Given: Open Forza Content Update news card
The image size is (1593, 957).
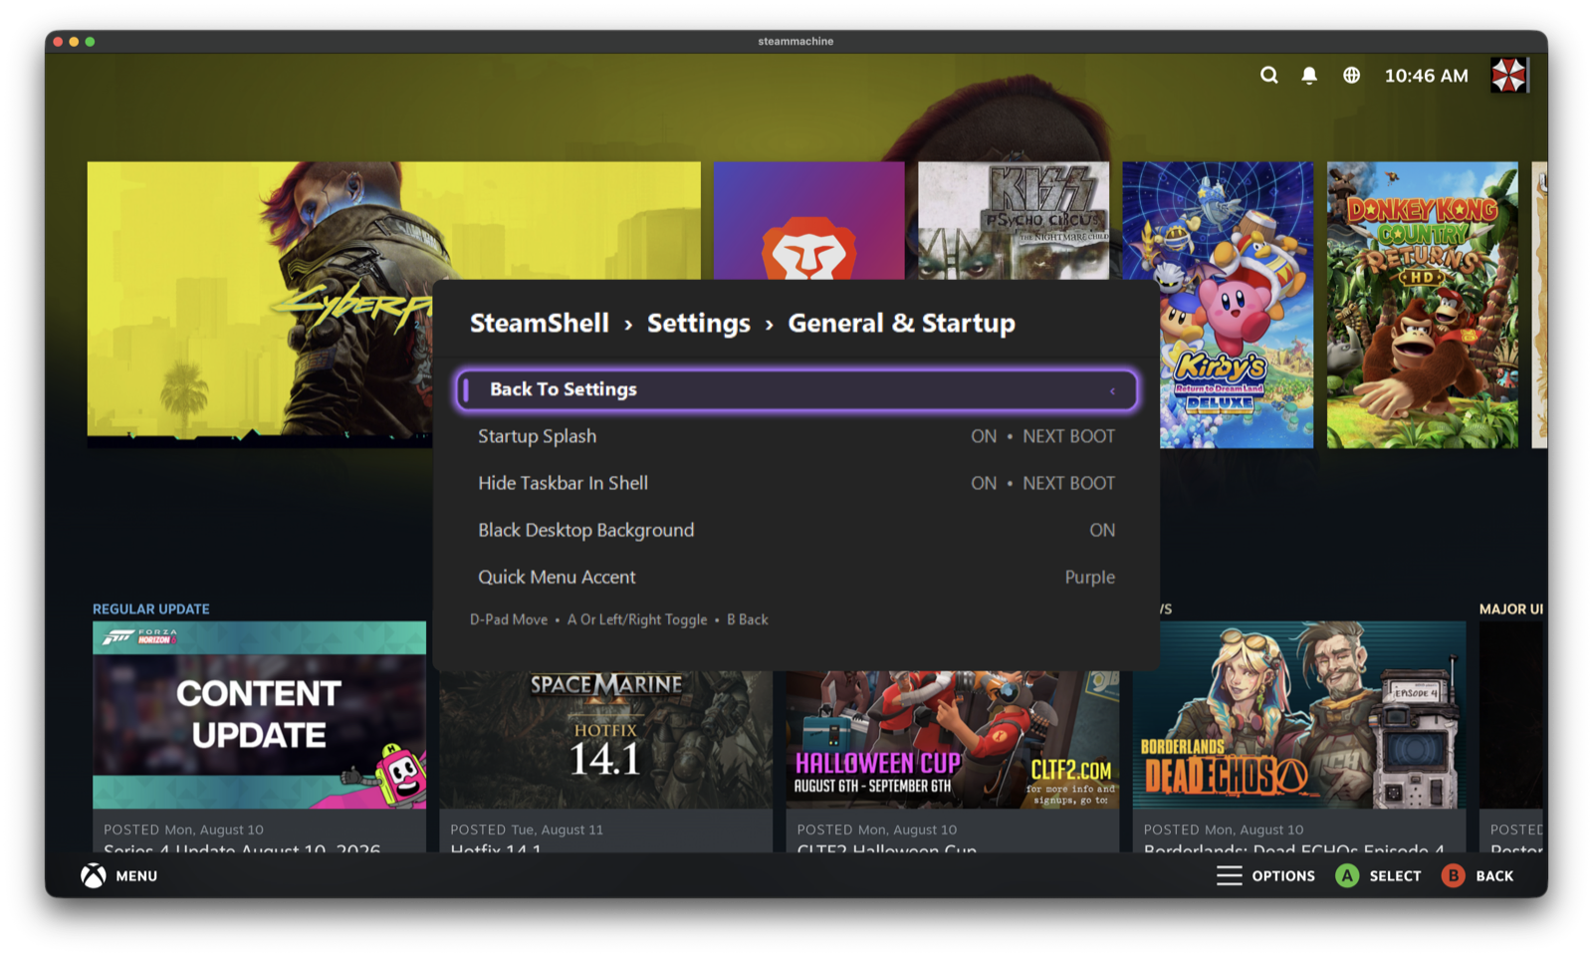Looking at the screenshot, I should tap(259, 736).
